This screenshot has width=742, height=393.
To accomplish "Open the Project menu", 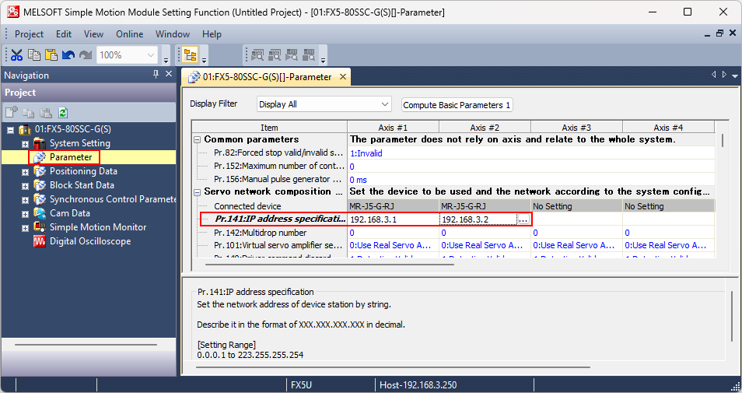I will [29, 34].
